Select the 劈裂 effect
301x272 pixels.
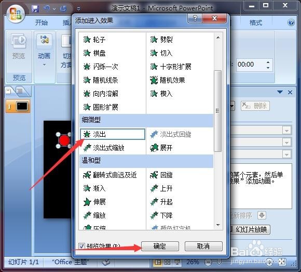[161, 40]
